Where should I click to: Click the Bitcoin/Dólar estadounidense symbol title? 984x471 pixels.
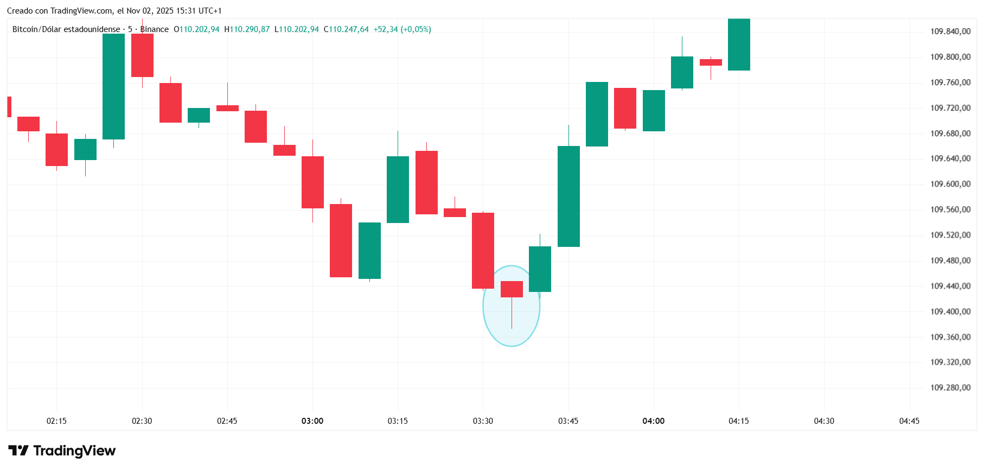click(66, 29)
